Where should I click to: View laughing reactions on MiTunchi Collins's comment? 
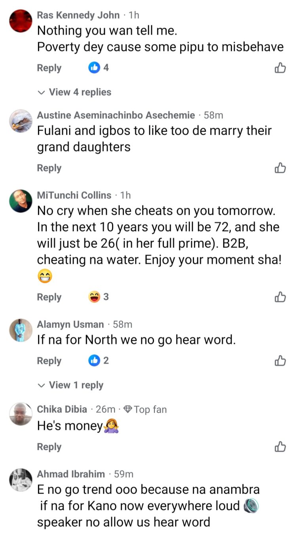[99, 297]
